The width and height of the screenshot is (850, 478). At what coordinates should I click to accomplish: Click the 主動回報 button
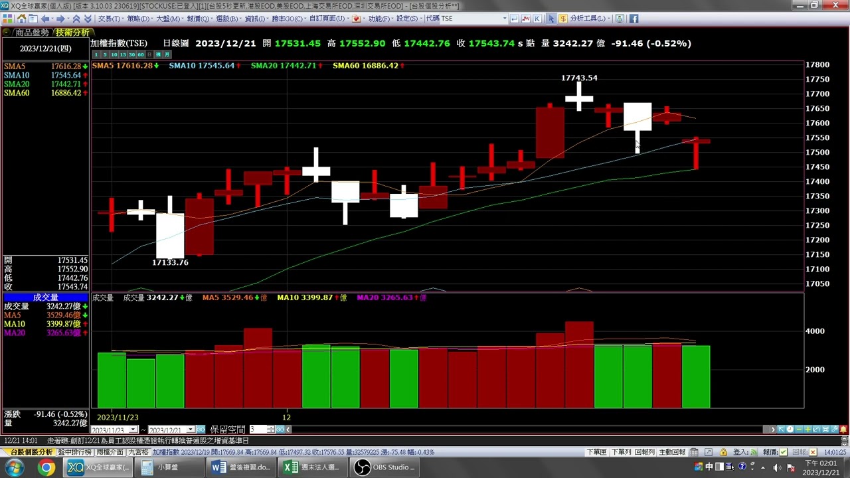672,452
